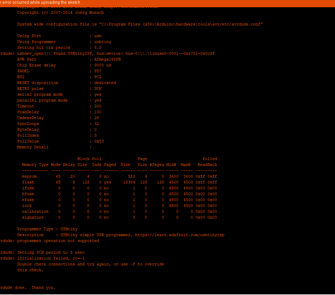Open the learn.adafruit.com/usbtinyisp URL
Screen dimensions: 335x295
pyautogui.click(x=180, y=235)
